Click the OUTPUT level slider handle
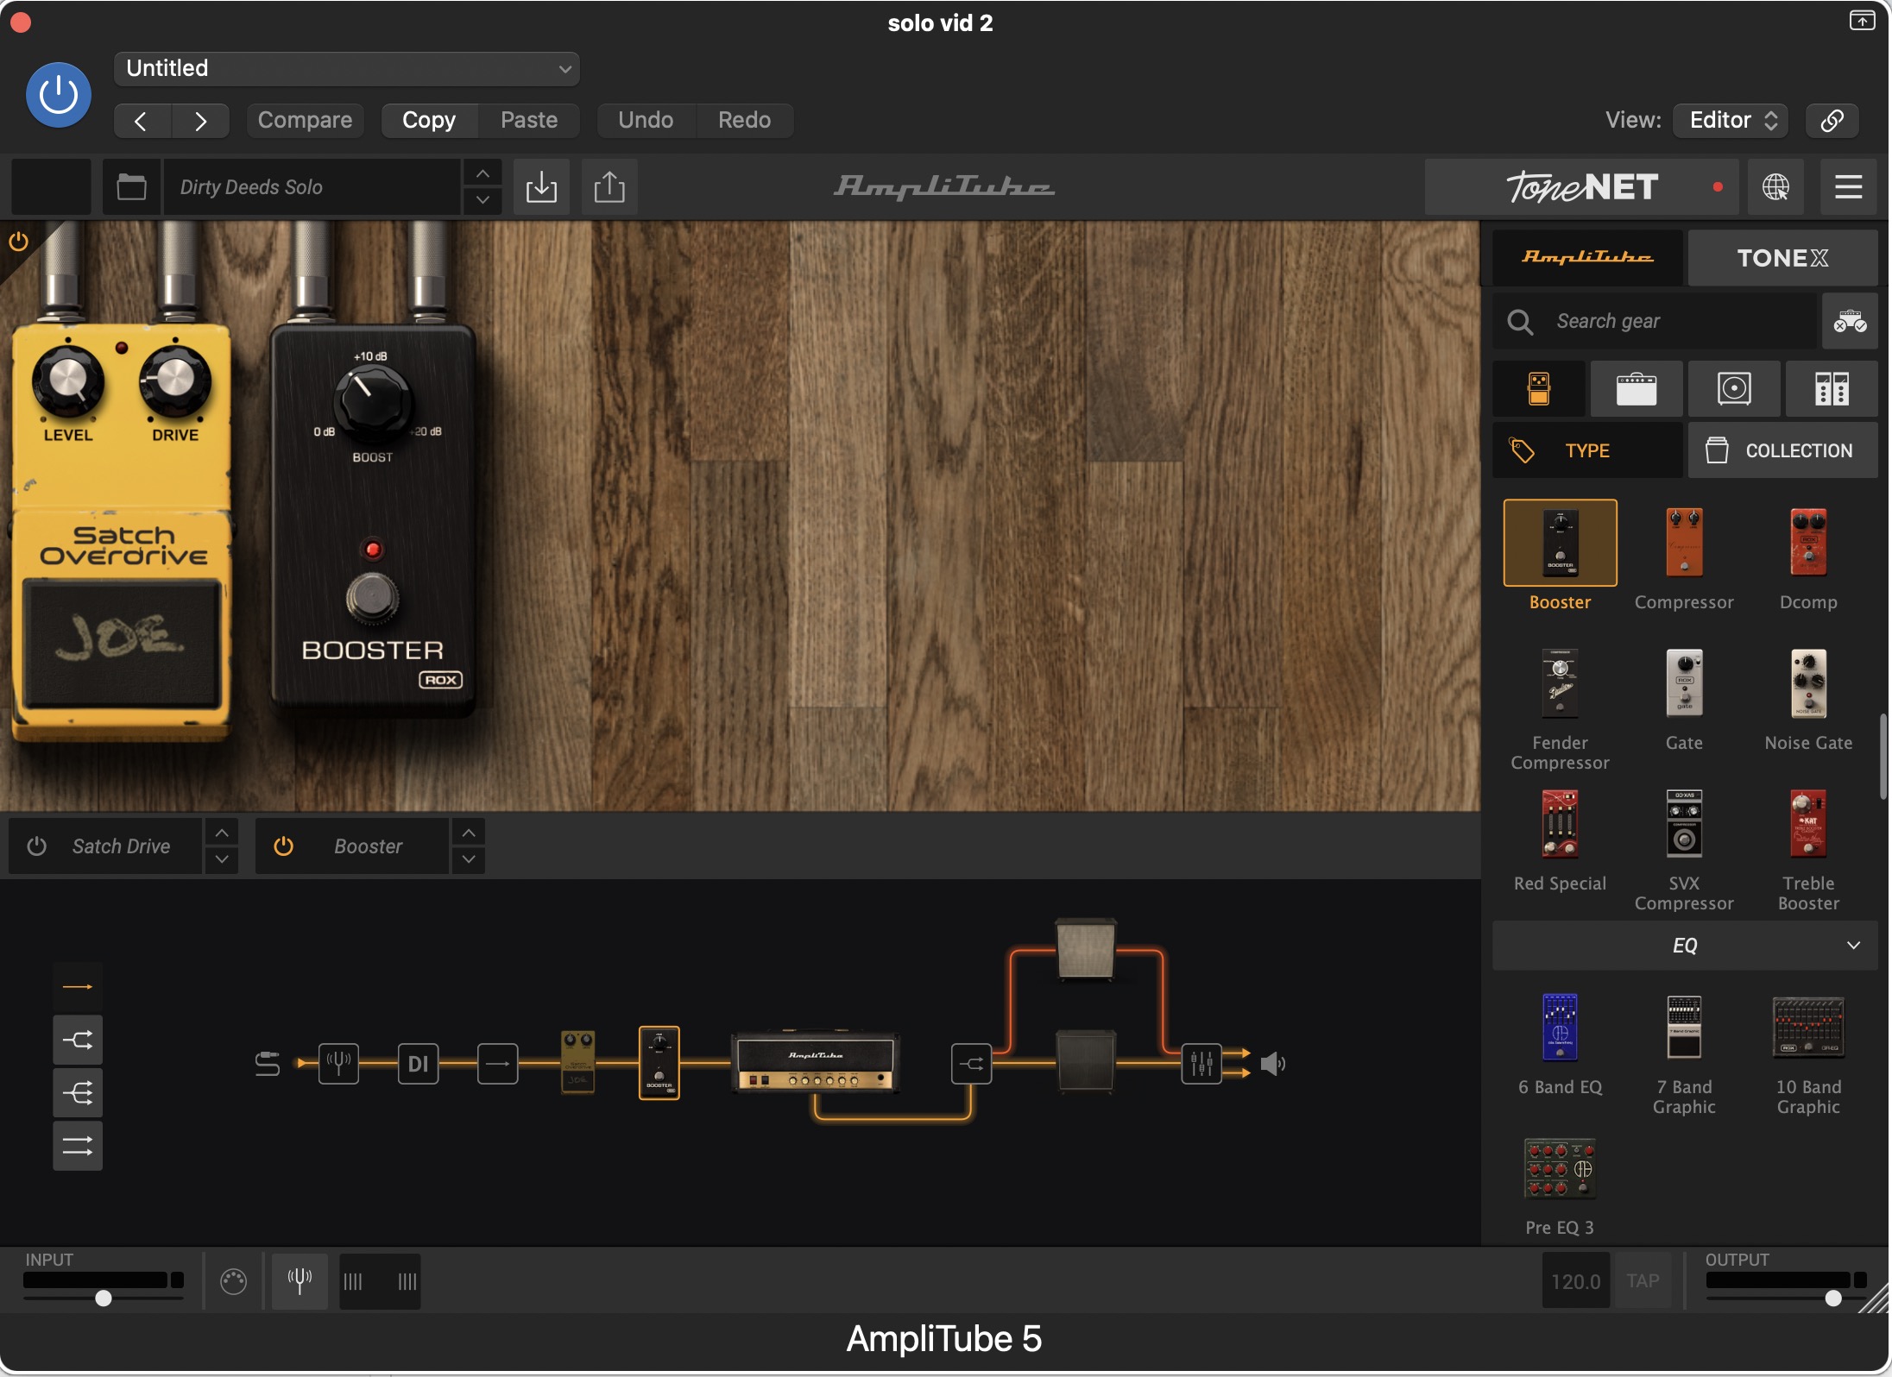The image size is (1892, 1377). (1833, 1298)
